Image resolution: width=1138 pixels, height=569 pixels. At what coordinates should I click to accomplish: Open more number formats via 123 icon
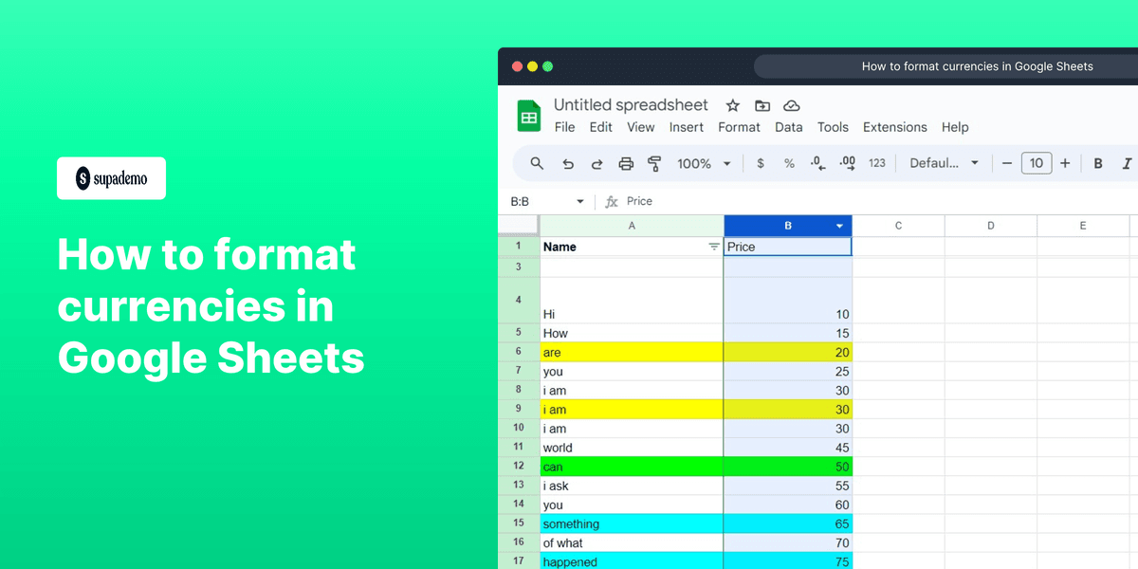[876, 163]
